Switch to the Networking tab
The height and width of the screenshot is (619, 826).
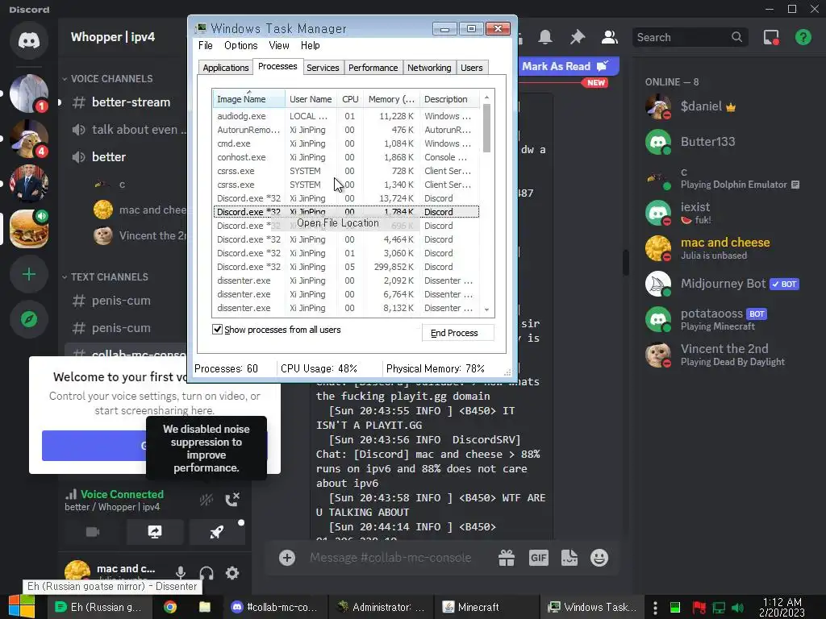429,68
